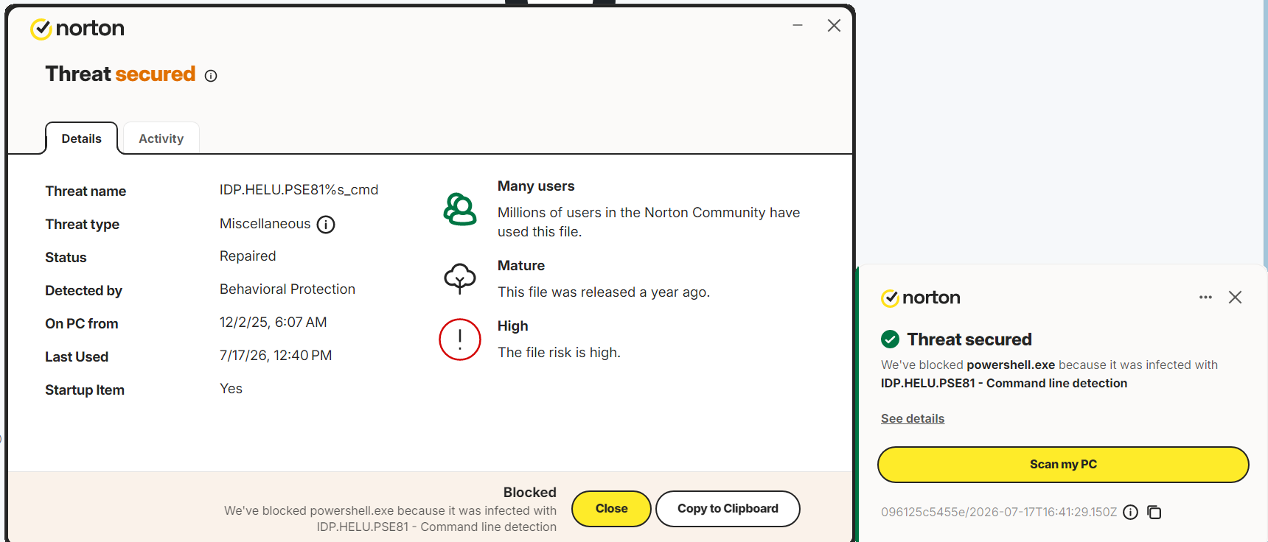
Task: Click the green checkmark icon in notification
Action: 891,339
